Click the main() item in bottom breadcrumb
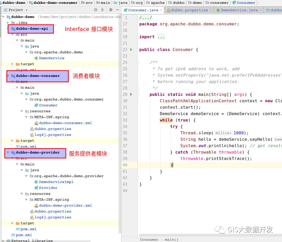Viewport: 282px width, 242px height. [171, 239]
